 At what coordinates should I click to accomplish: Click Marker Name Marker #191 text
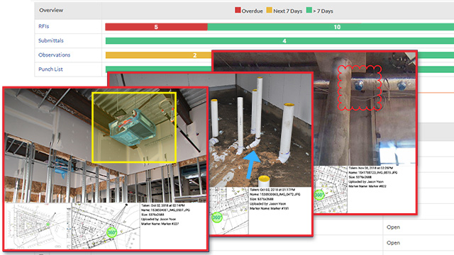(x=269, y=208)
